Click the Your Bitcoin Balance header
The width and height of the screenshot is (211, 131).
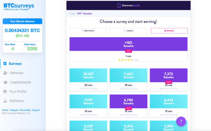(22, 21)
